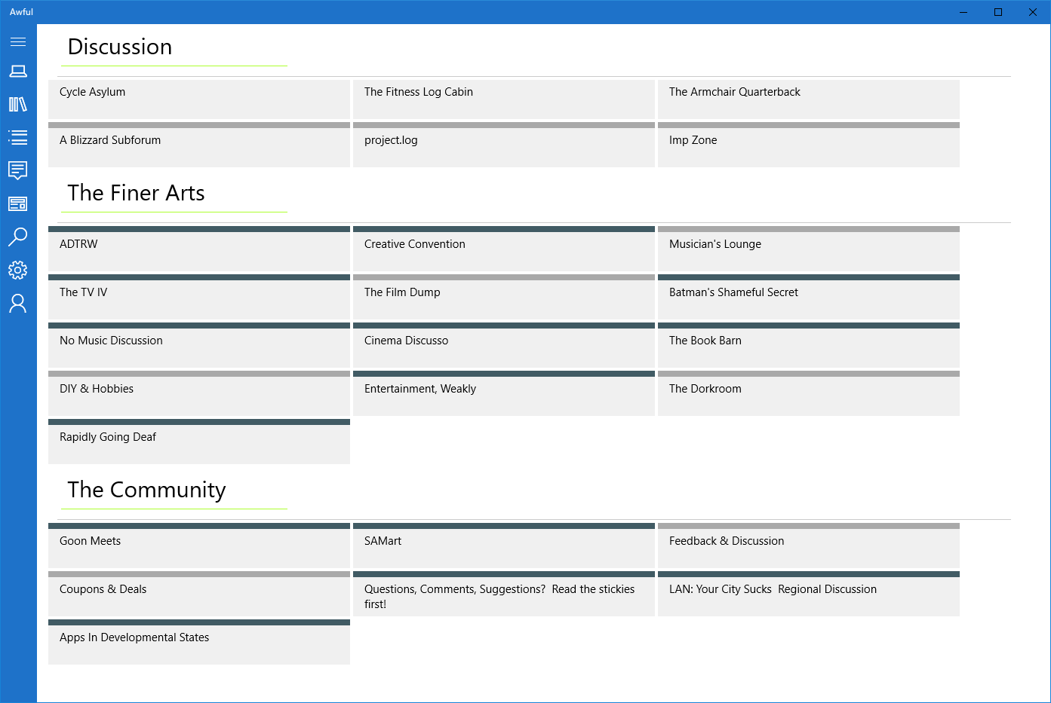
Task: Open the message bubble icon in sidebar
Action: click(18, 170)
